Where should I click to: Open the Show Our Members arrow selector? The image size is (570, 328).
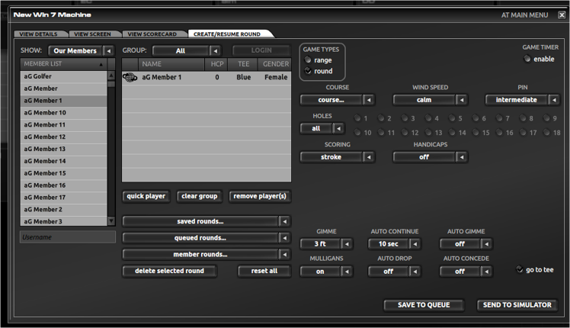109,51
